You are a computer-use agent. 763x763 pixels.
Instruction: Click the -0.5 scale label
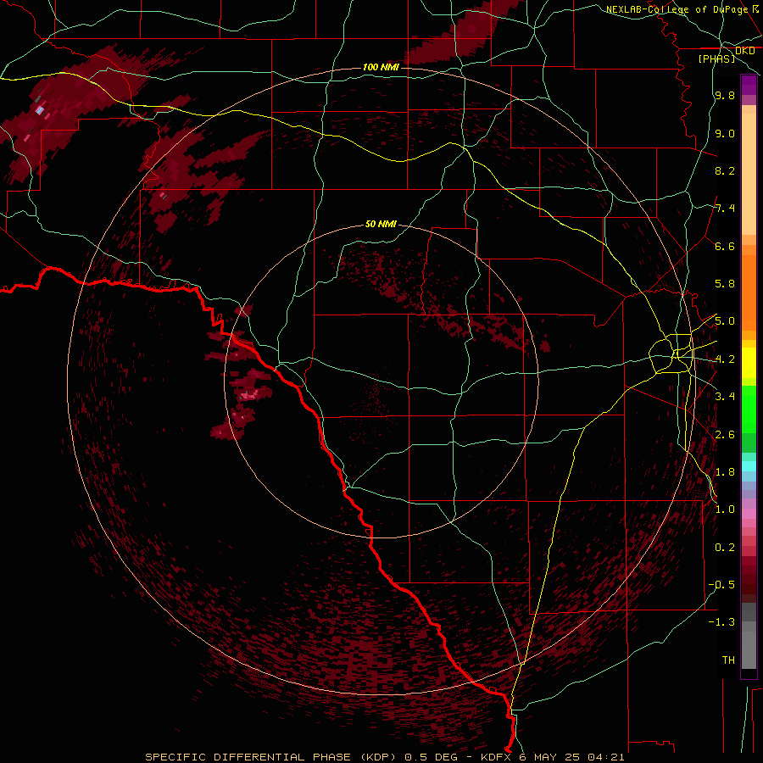click(x=721, y=585)
